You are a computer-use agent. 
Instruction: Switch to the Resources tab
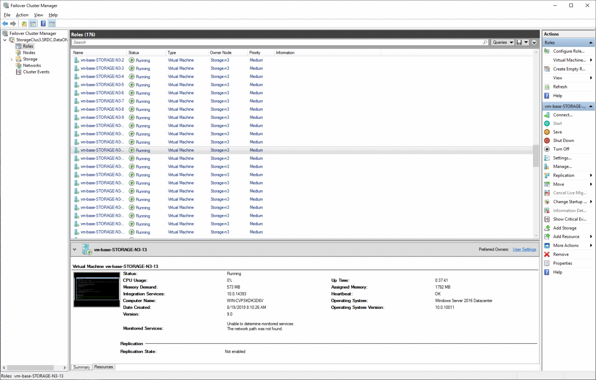coord(104,367)
